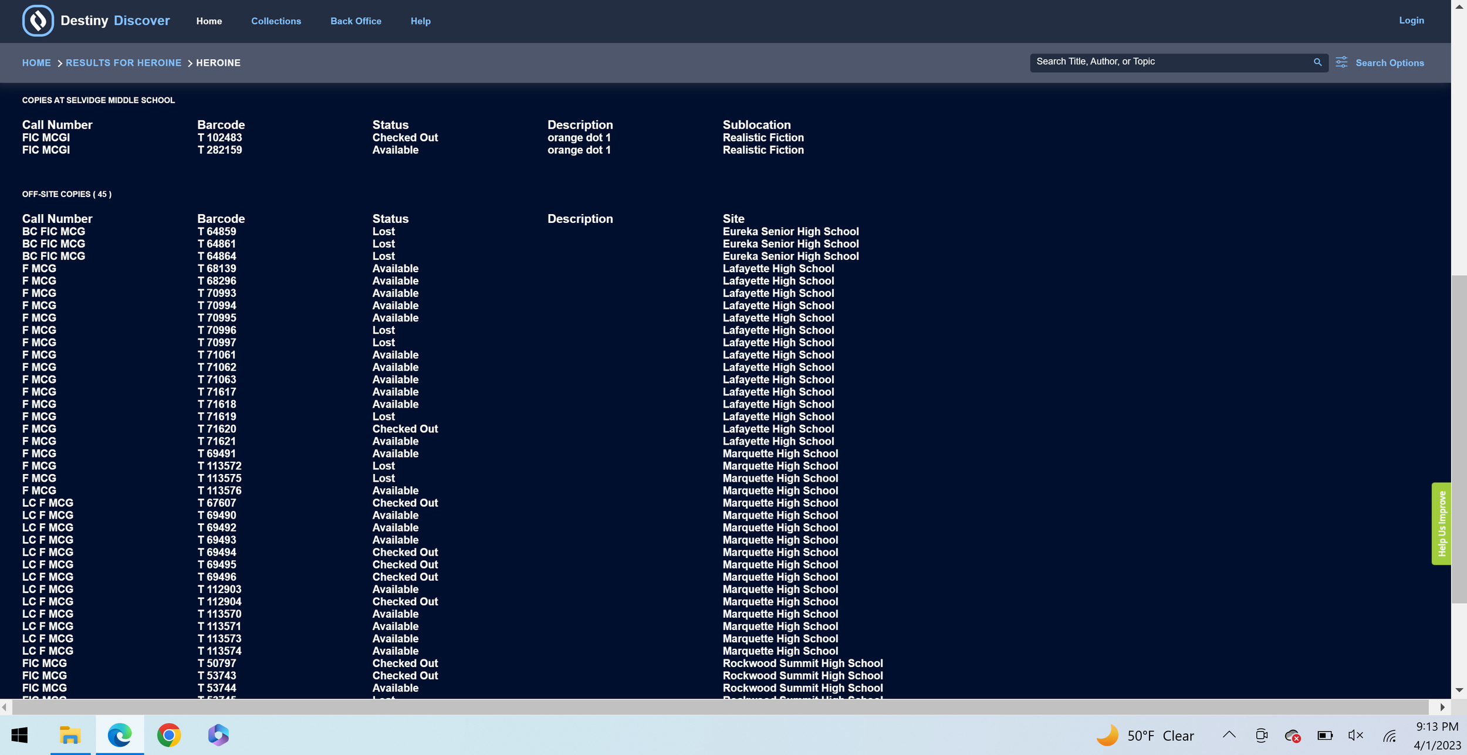This screenshot has height=755, width=1467.
Task: Open the Collections menu item
Action: tap(276, 21)
